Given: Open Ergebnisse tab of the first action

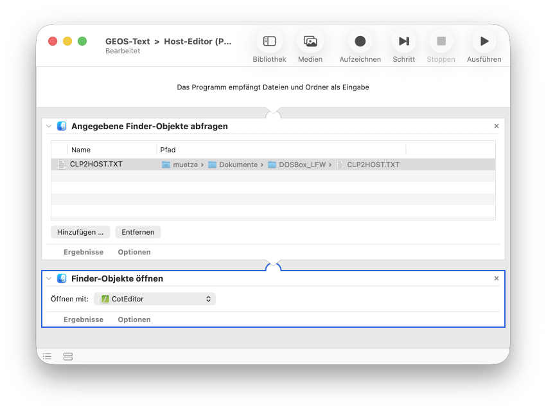Looking at the screenshot, I should [x=83, y=253].
